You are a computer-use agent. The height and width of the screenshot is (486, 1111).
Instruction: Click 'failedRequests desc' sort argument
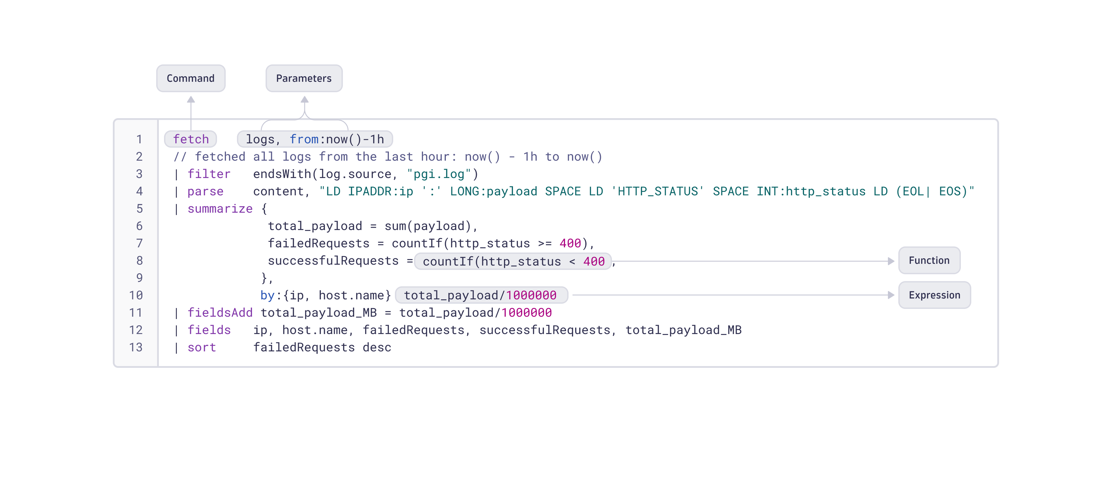pyautogui.click(x=322, y=347)
